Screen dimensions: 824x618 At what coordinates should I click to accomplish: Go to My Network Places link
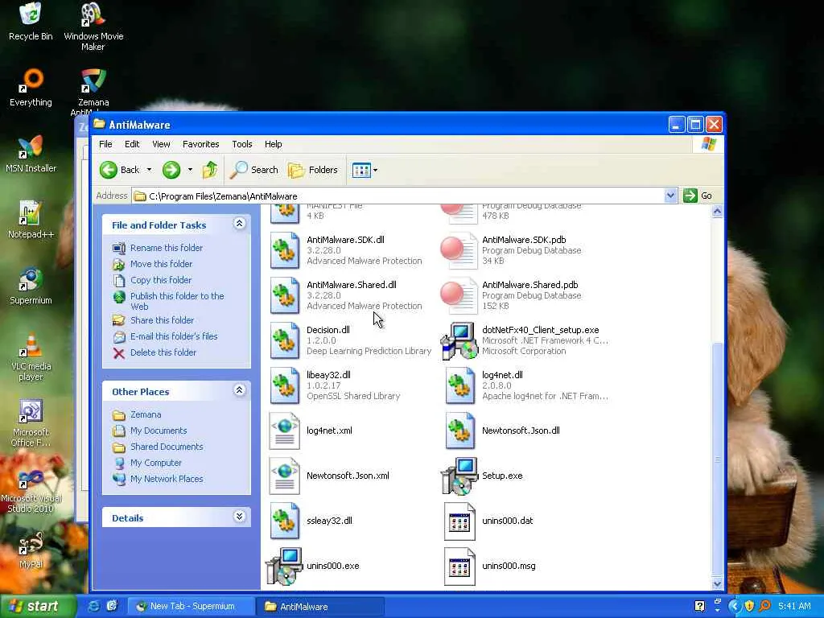coord(166,480)
